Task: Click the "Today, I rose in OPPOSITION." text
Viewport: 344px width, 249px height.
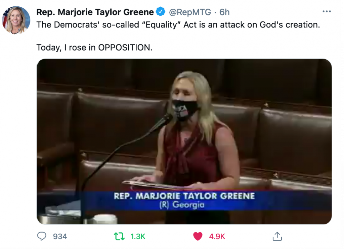Action: (x=94, y=48)
